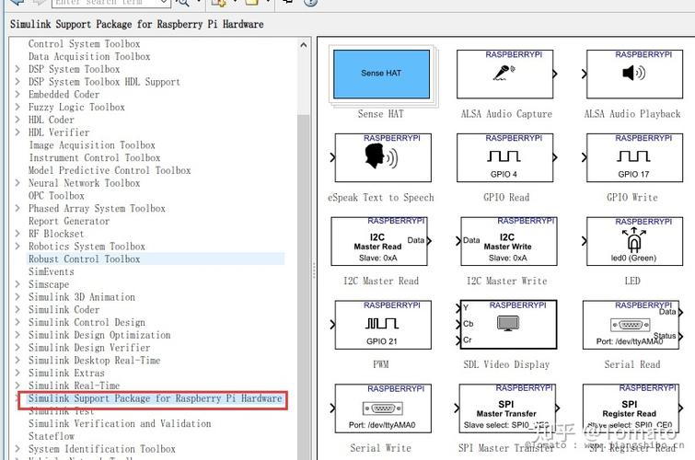
Task: Expand the Simulink Coder node
Action: click(17, 310)
